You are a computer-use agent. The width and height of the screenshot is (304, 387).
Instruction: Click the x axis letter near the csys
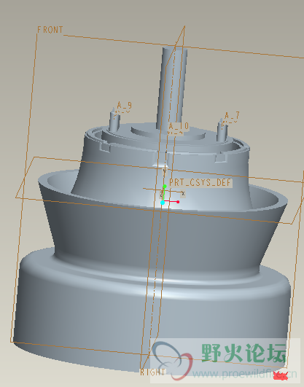183,193
